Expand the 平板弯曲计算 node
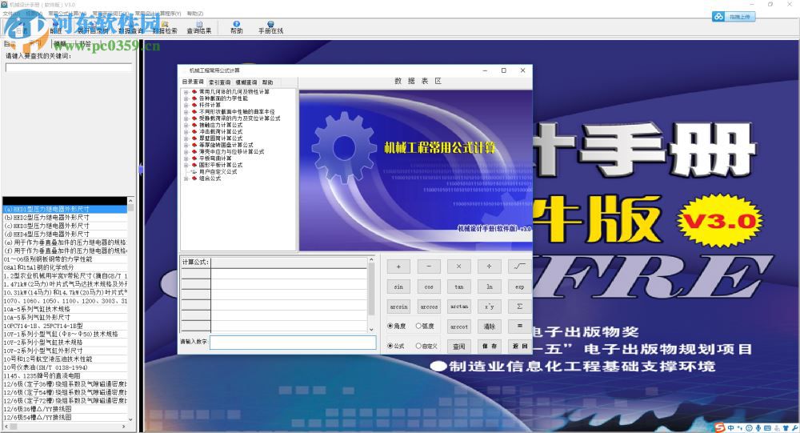This screenshot has height=433, width=800. pyautogui.click(x=186, y=158)
